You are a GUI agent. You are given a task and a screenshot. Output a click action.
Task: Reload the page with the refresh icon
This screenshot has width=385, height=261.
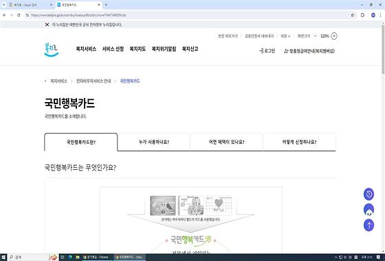point(19,15)
